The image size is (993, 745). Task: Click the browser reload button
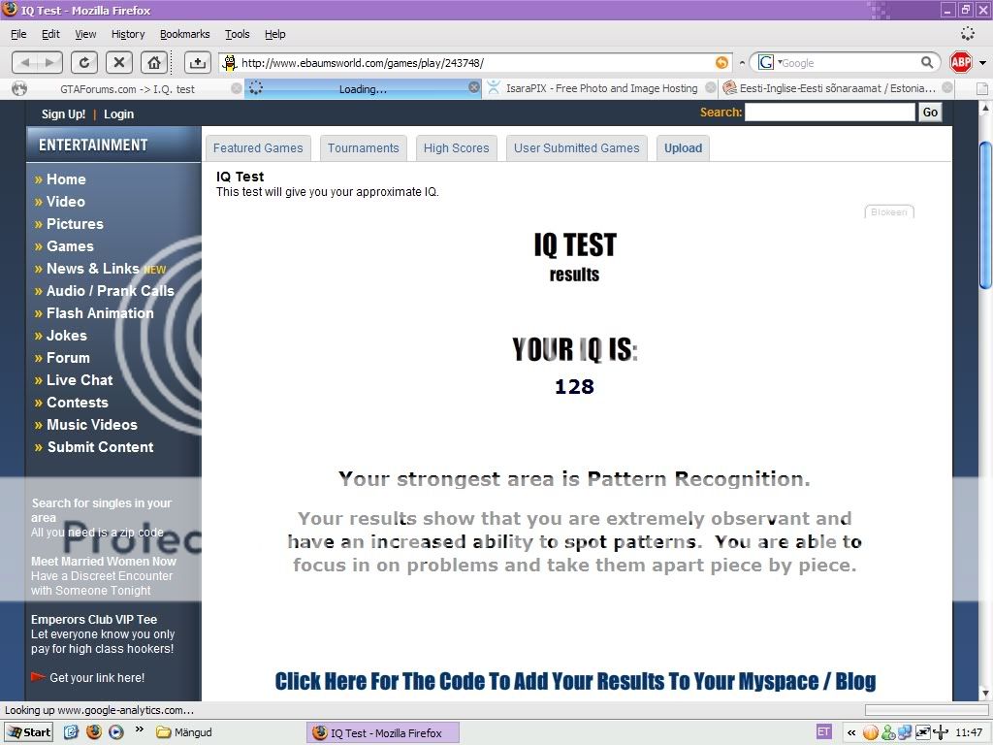pyautogui.click(x=84, y=62)
